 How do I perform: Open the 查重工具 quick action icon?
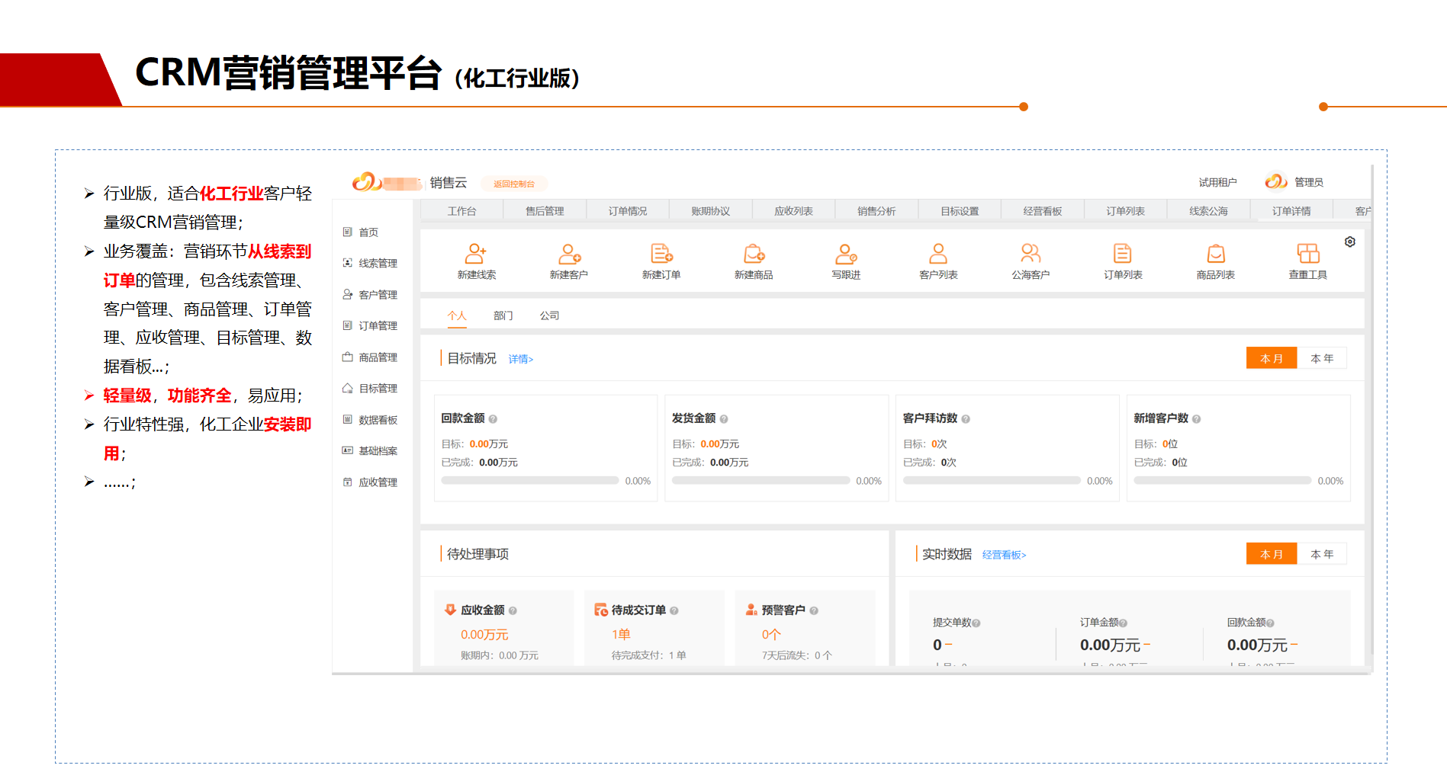(x=1308, y=253)
